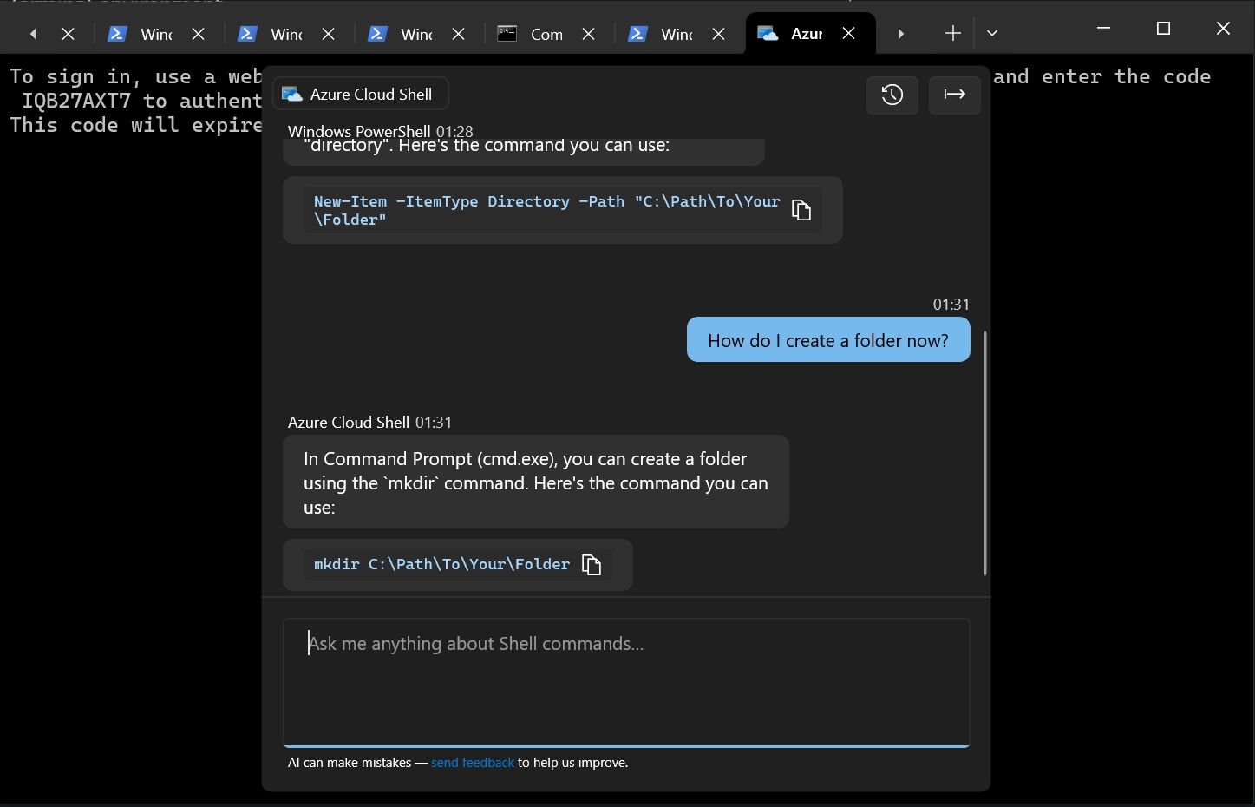Copy the New-Item Directory command
The height and width of the screenshot is (807, 1255).
pyautogui.click(x=801, y=209)
